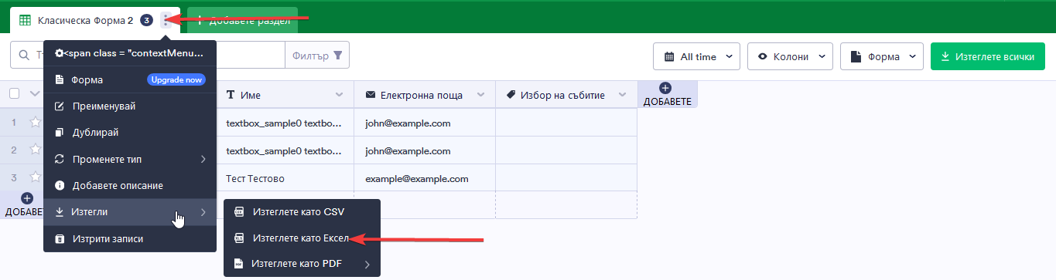Click the empty Избор на събитие cell in row 1
Viewport: 1056px width, 280px height.
[x=566, y=123]
